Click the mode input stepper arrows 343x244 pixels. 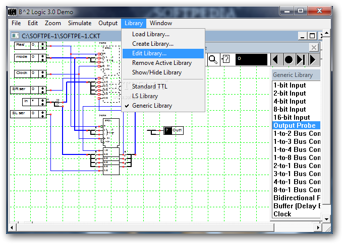click(x=42, y=58)
